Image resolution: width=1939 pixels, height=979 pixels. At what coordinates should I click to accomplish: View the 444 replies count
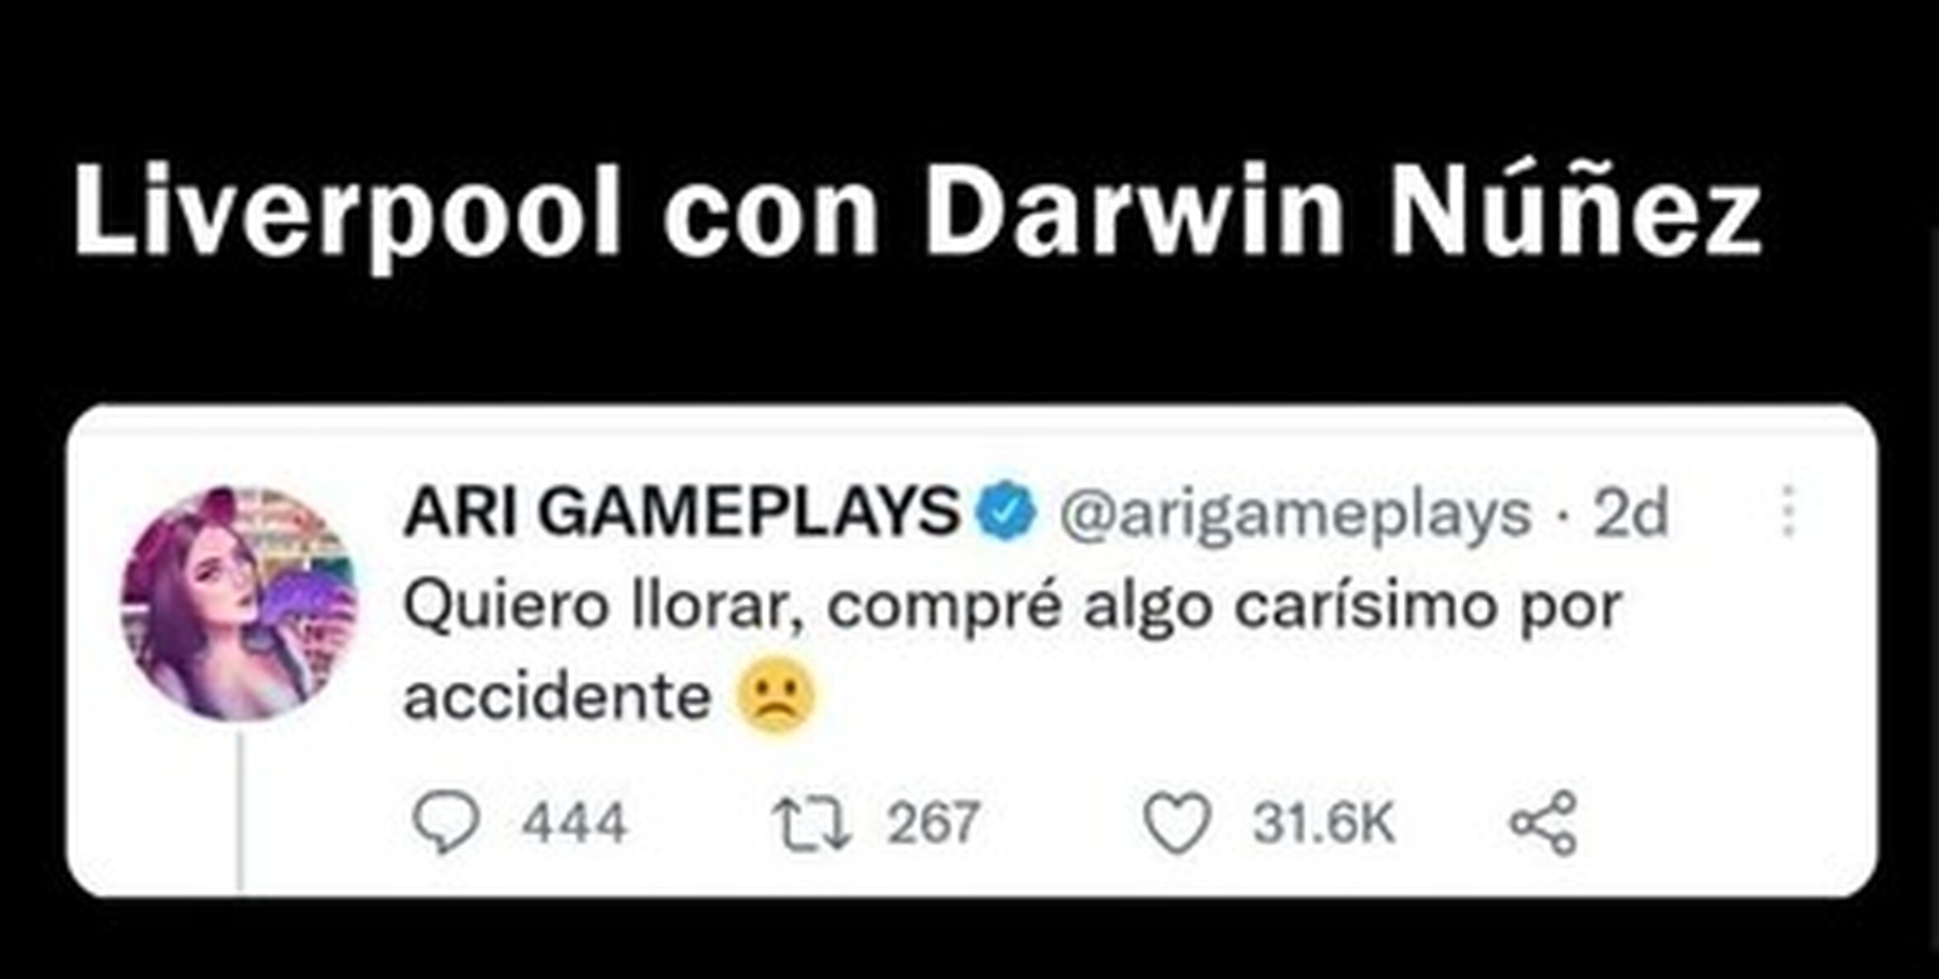(x=574, y=823)
